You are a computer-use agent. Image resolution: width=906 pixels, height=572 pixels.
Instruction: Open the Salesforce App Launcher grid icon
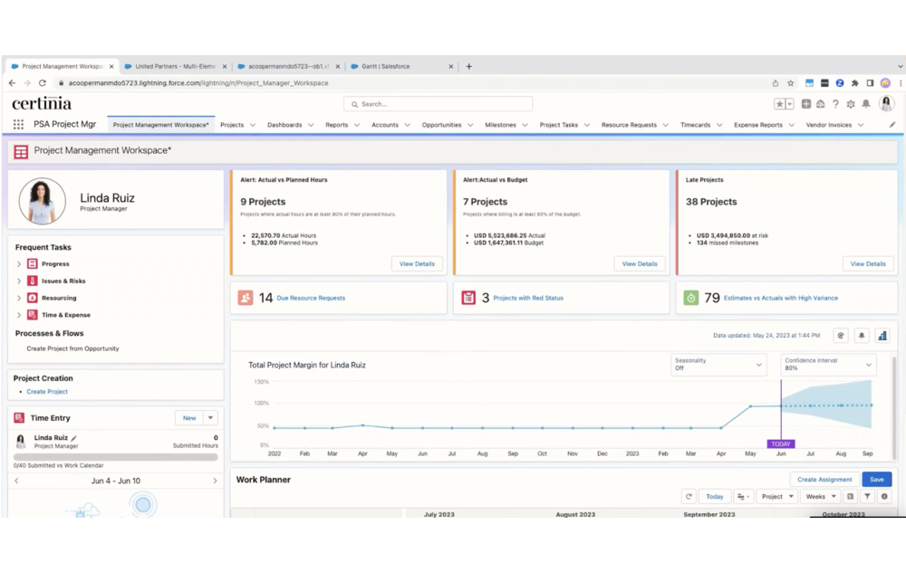[x=17, y=124]
